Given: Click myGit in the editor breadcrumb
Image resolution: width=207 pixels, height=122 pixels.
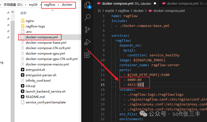Looking at the screenshot, I should click(110, 11).
